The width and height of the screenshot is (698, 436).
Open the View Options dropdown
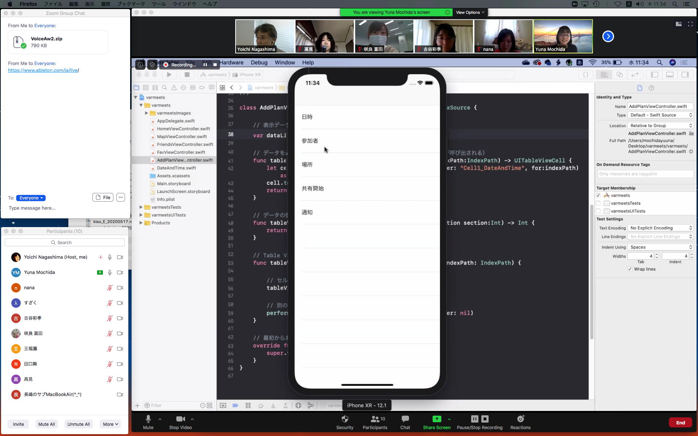(x=470, y=12)
